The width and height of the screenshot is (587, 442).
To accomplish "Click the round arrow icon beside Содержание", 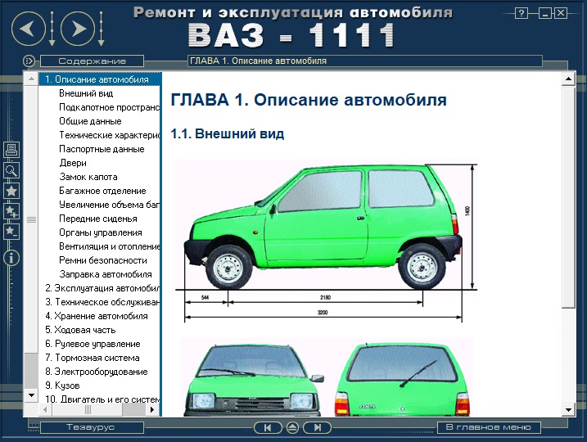I will pyautogui.click(x=29, y=61).
